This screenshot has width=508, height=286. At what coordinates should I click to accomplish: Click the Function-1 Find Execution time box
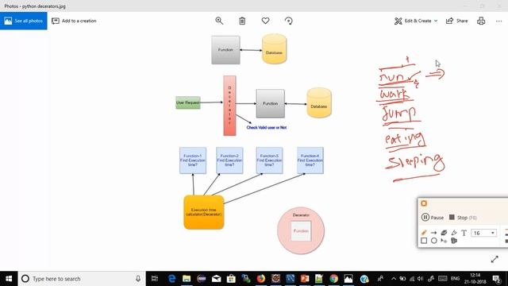click(x=193, y=160)
